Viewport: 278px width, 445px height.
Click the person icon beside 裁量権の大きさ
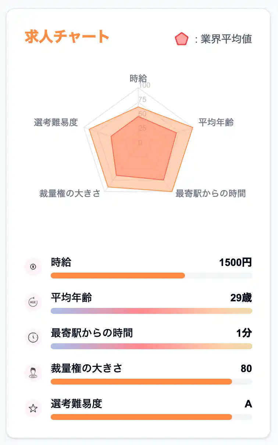(33, 372)
